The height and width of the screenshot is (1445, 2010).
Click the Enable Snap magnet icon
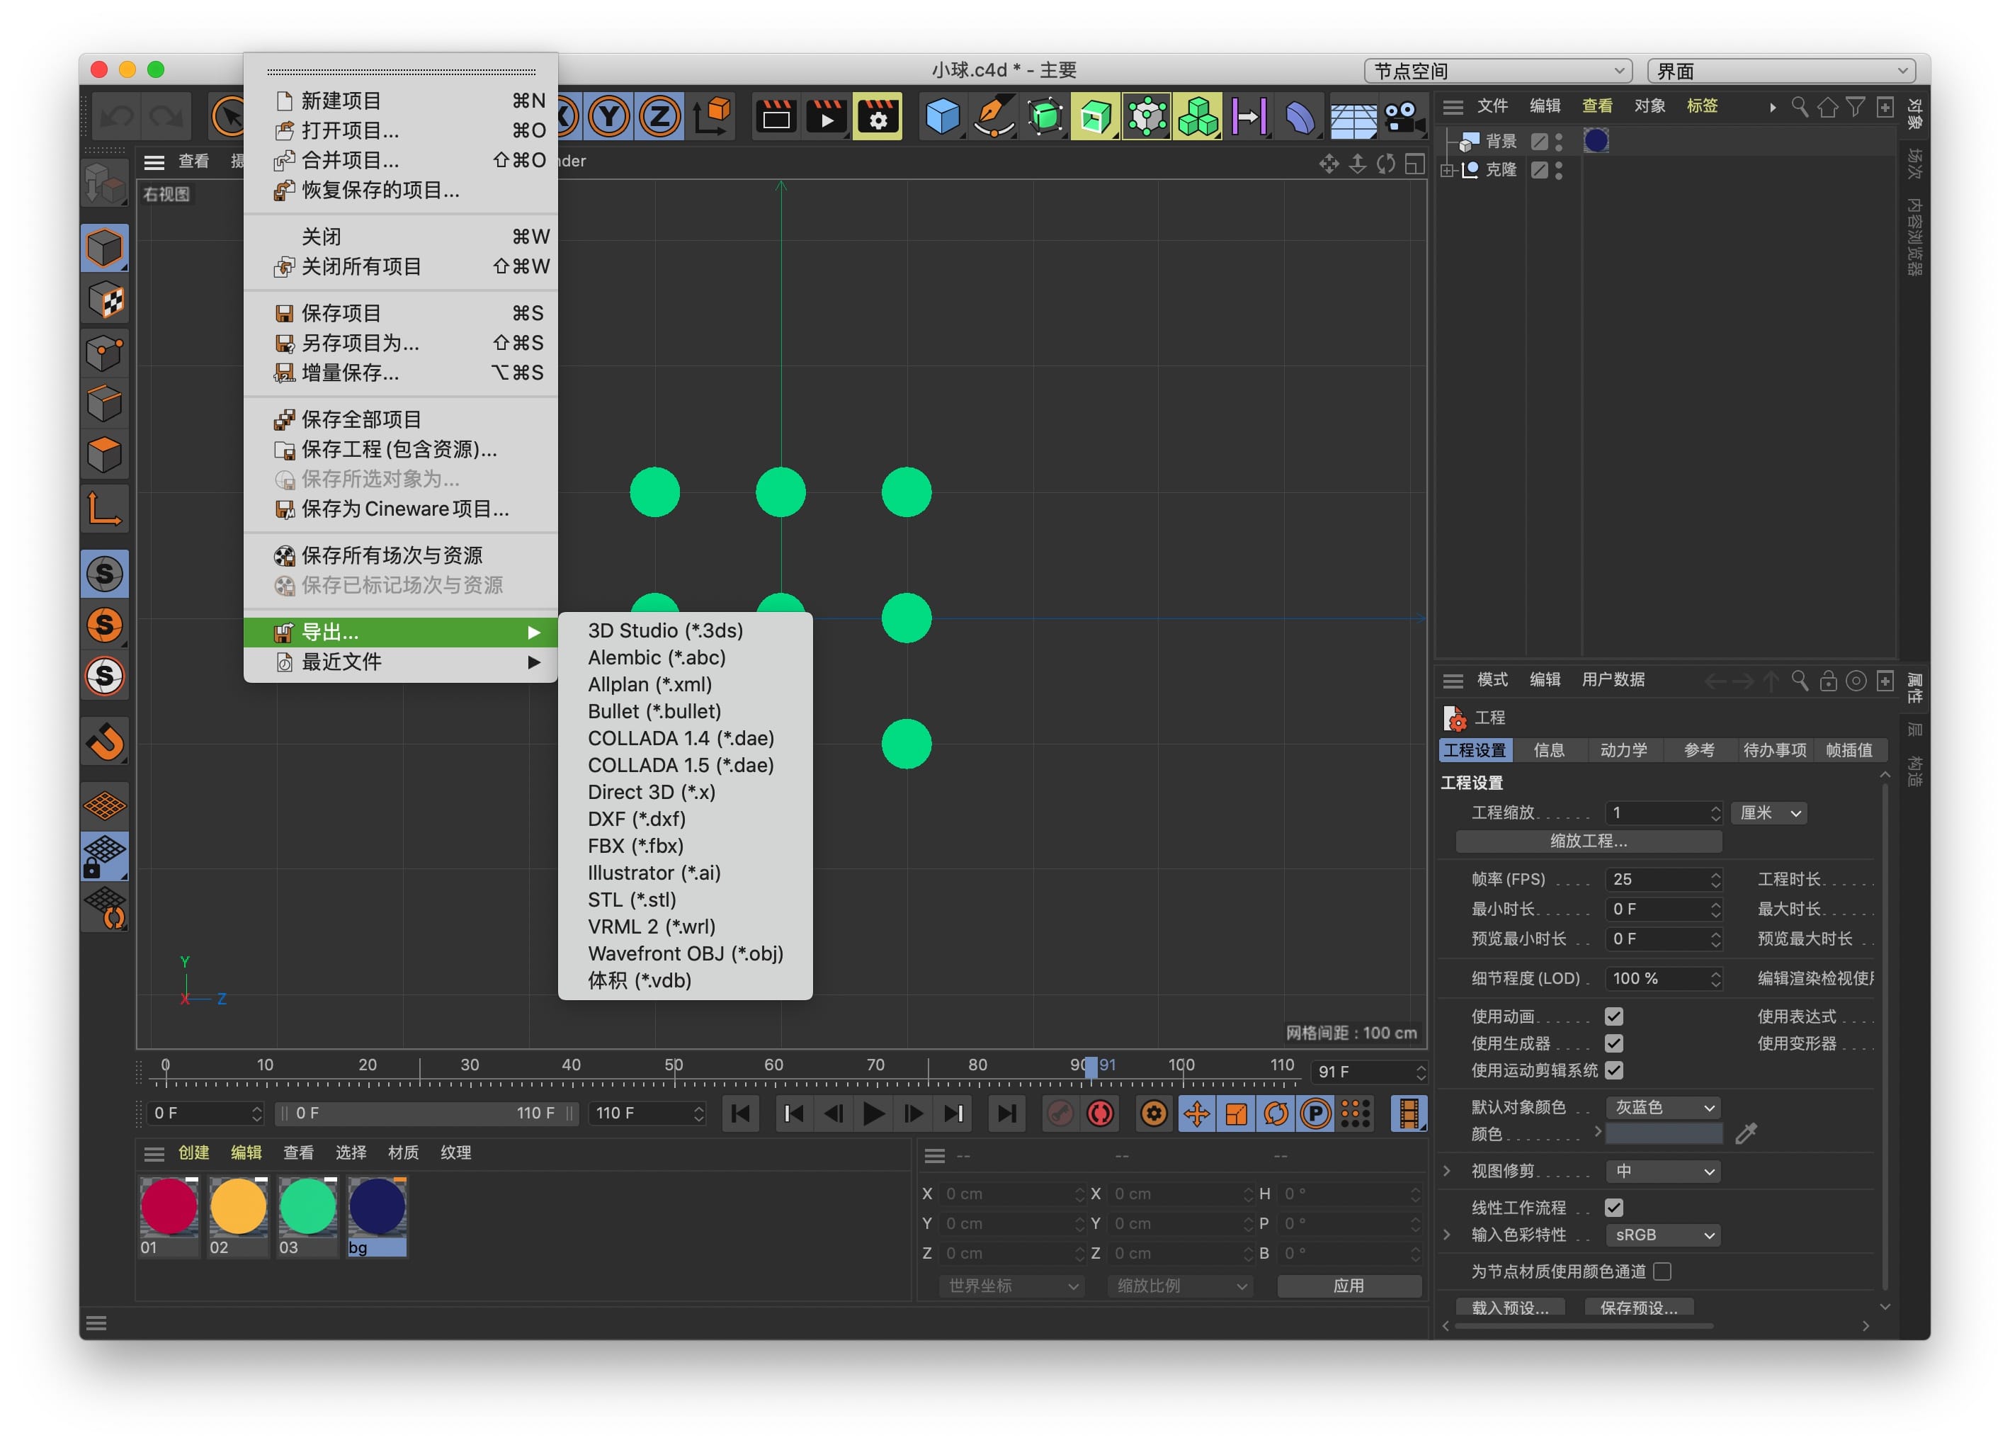[106, 741]
